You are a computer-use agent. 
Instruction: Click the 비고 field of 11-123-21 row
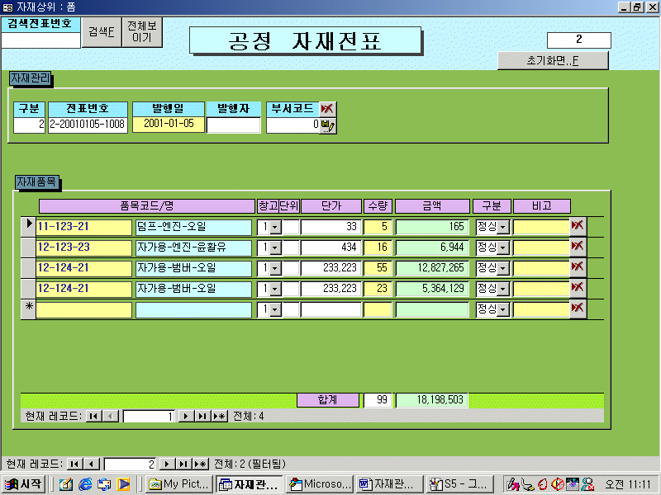coord(541,227)
